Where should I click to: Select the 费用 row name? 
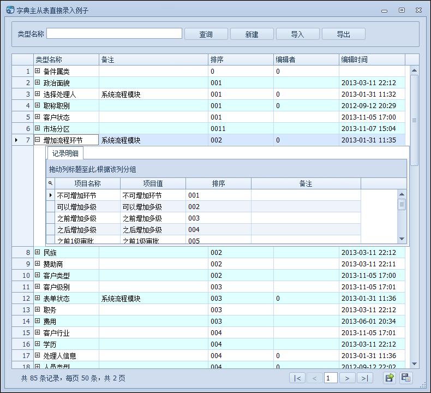pyautogui.click(x=50, y=321)
